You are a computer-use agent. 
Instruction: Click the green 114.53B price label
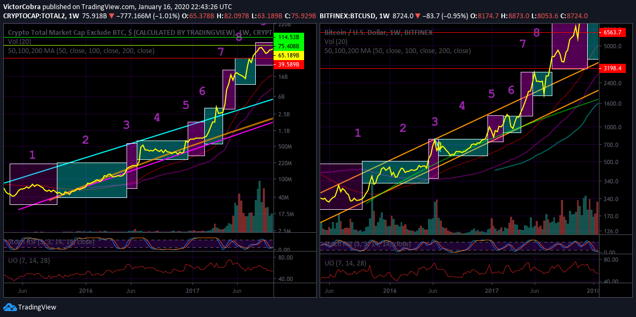(289, 37)
